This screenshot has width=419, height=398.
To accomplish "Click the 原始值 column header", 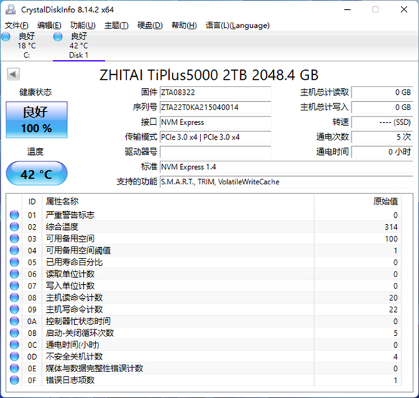I will [385, 201].
